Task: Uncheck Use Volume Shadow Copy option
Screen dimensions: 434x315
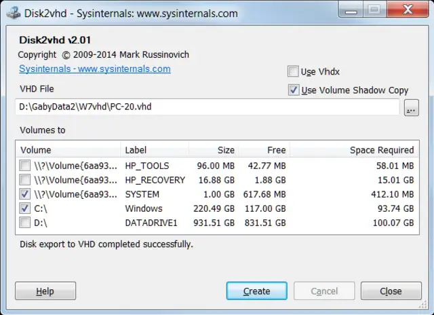Action: [293, 90]
